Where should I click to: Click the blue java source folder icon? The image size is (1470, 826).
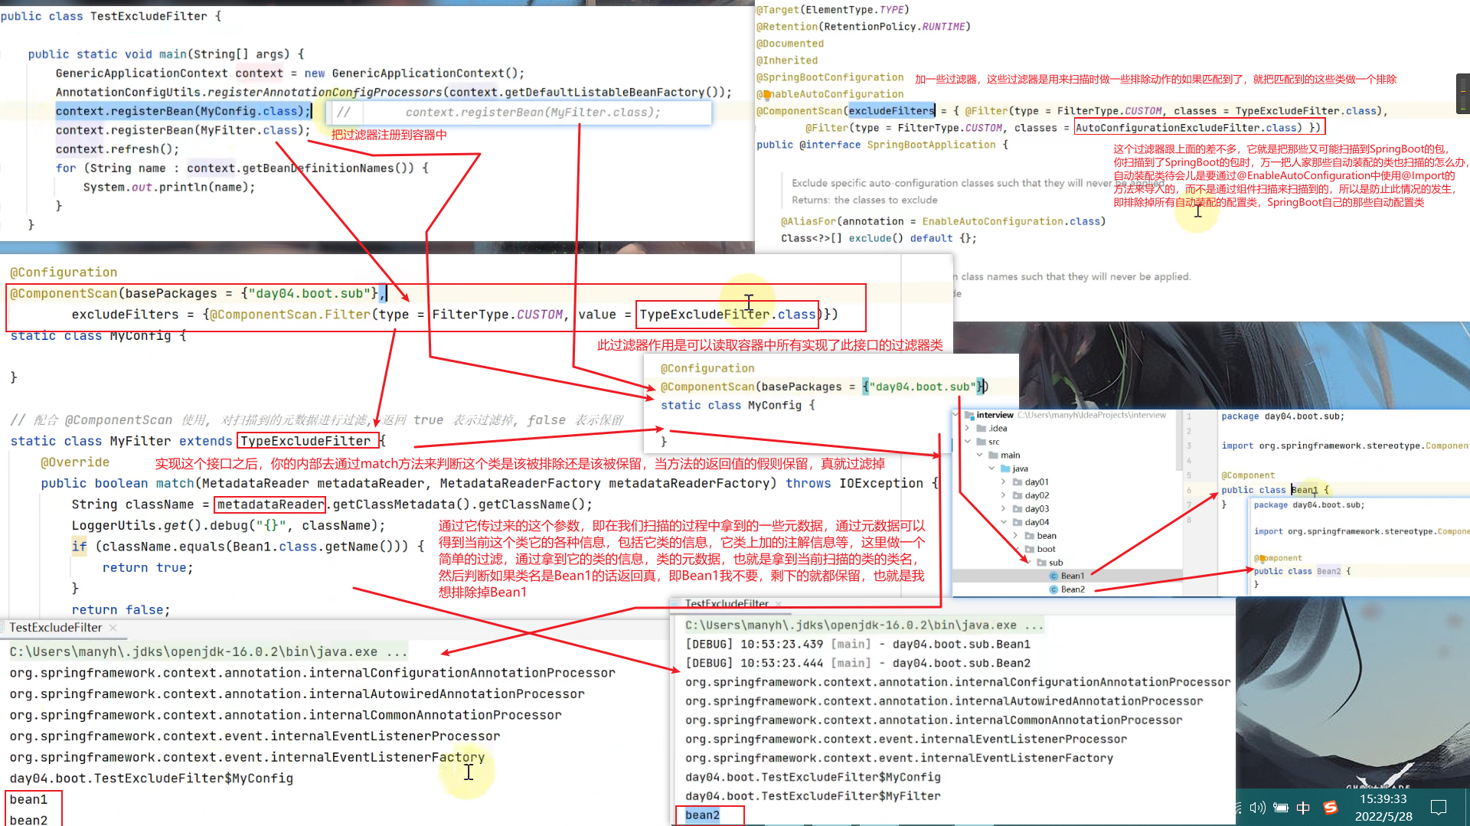1005,469
